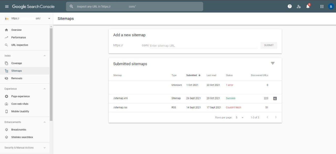Open the Removals menu item
The height and width of the screenshot is (154, 336).
(x=25, y=78)
